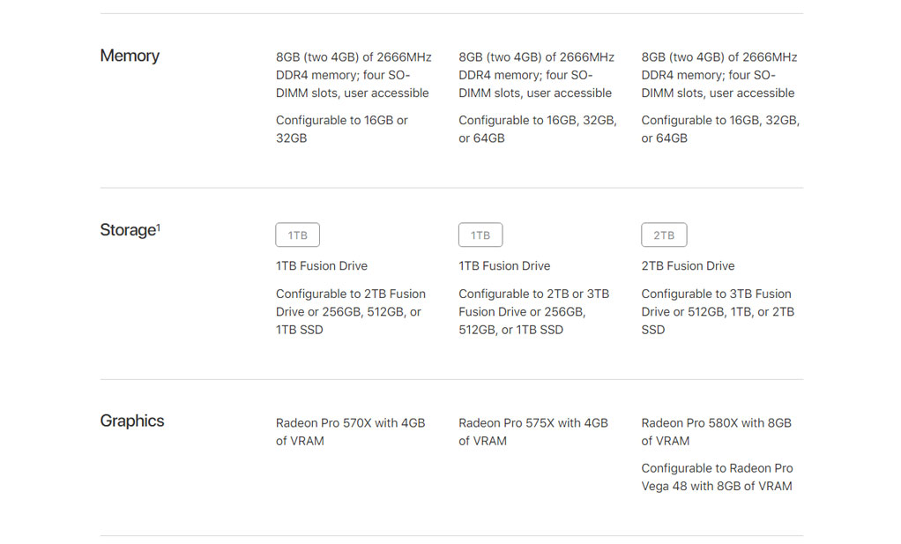Click the Storage footnote superscript 1

[159, 227]
